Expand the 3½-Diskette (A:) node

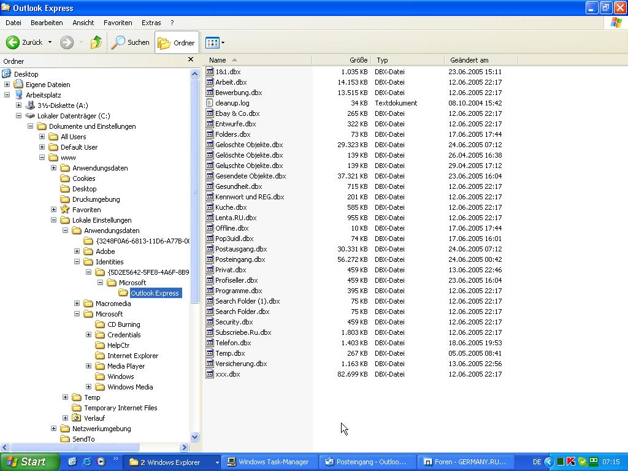(x=19, y=105)
